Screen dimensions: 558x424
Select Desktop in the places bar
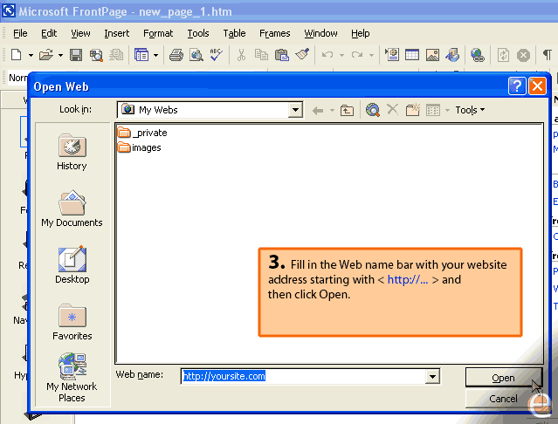pyautogui.click(x=72, y=266)
